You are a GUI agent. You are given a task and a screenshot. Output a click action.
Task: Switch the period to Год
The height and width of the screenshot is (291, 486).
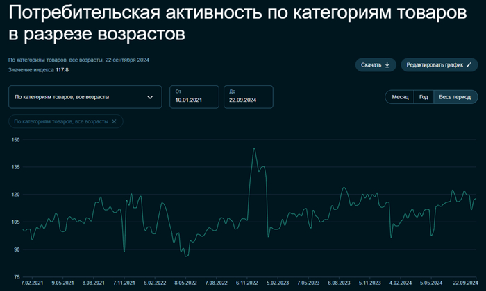click(423, 97)
